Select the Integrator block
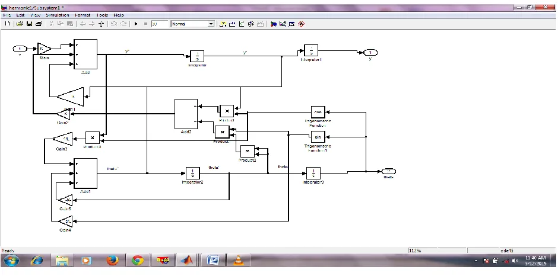Screen dimensions: 558x276 tap(197, 56)
